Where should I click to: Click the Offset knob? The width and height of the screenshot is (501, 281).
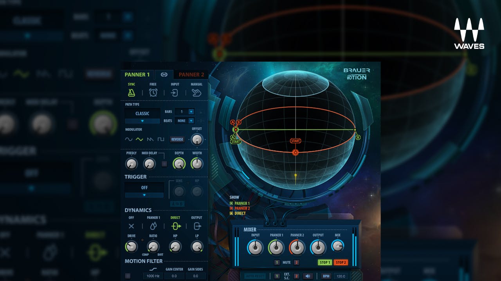point(197,140)
